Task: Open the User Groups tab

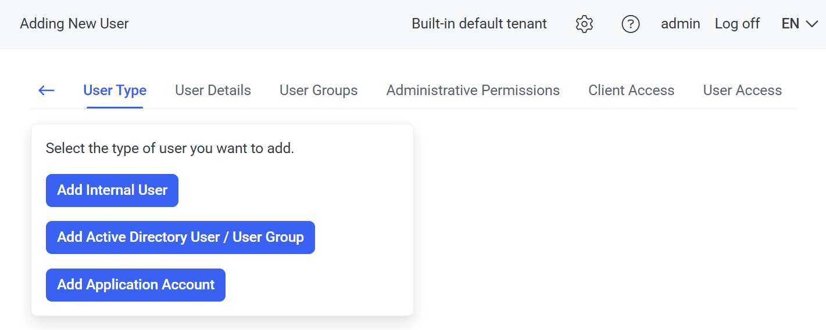Action: tap(319, 90)
